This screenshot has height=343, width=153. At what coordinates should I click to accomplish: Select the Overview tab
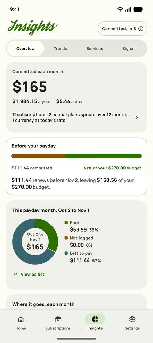tap(25, 49)
